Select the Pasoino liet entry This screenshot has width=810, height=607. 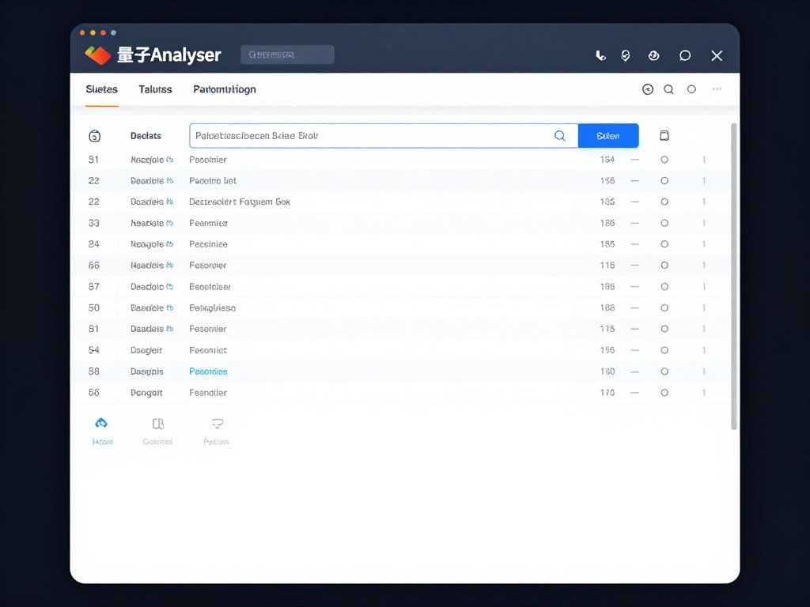(212, 181)
